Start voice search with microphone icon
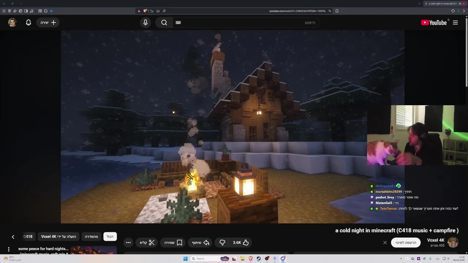468x263 pixels. coord(146,23)
